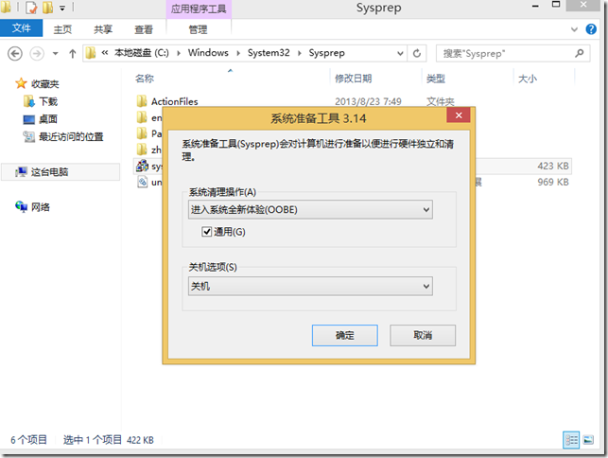Switch to the 共享 ribbon tab

pyautogui.click(x=103, y=29)
